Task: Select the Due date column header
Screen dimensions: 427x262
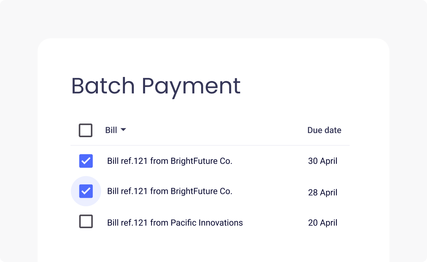Action: point(324,130)
